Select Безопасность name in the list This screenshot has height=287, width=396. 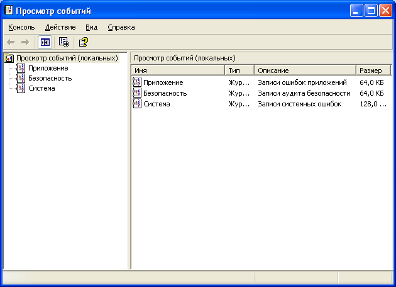point(165,93)
